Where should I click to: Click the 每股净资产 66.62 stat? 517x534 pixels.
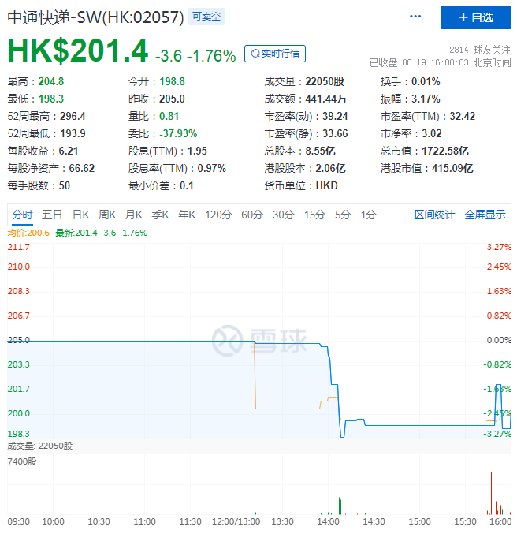point(51,169)
